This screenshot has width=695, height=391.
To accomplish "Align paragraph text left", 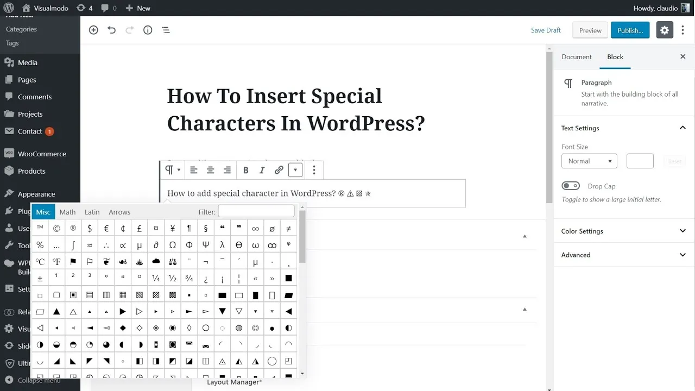I will (x=193, y=170).
